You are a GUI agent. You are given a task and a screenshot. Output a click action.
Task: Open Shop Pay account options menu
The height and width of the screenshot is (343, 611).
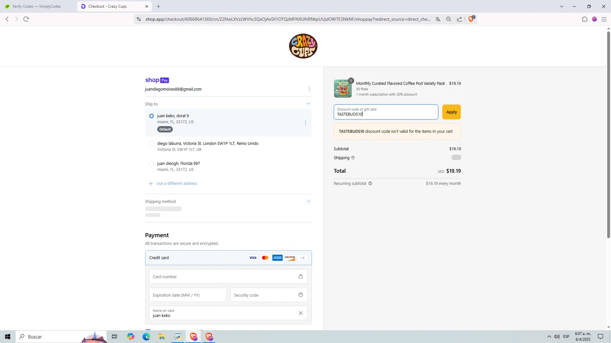pyautogui.click(x=309, y=89)
